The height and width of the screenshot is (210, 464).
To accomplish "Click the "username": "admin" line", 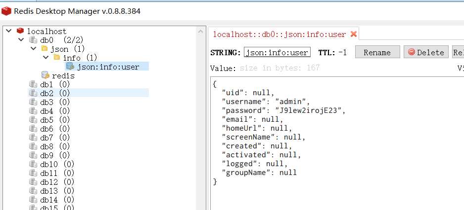I will click(x=266, y=102).
